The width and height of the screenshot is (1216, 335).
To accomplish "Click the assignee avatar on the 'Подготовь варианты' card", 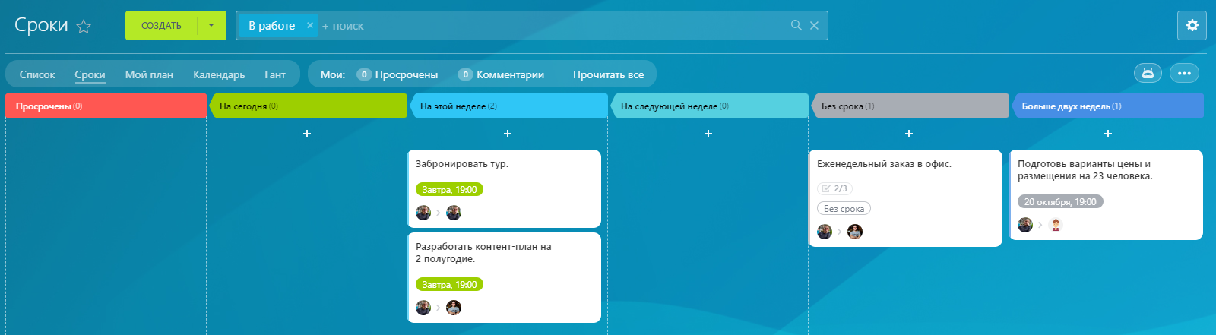I will point(1056,225).
